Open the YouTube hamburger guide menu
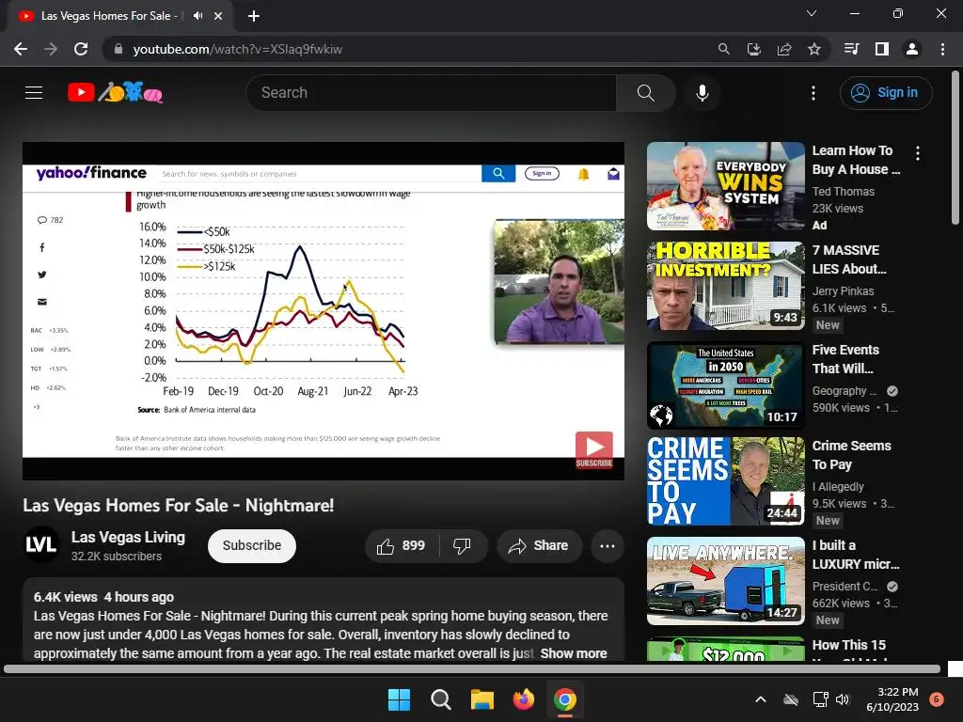Image resolution: width=963 pixels, height=722 pixels. [34, 93]
